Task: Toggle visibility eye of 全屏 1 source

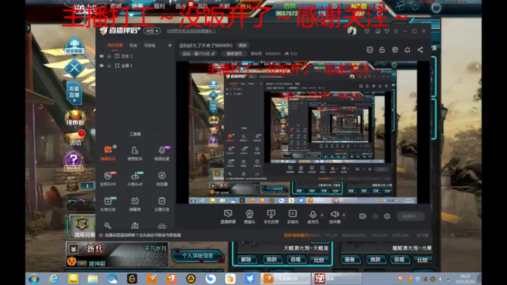Action: pyautogui.click(x=101, y=66)
